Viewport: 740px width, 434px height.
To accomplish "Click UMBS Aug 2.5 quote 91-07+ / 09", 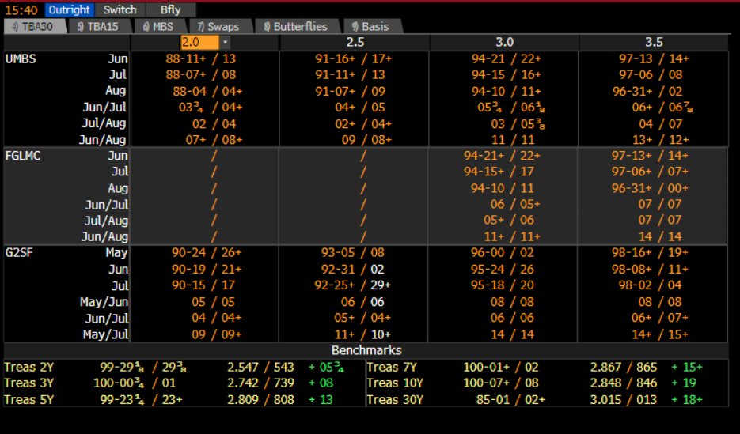I will click(350, 91).
